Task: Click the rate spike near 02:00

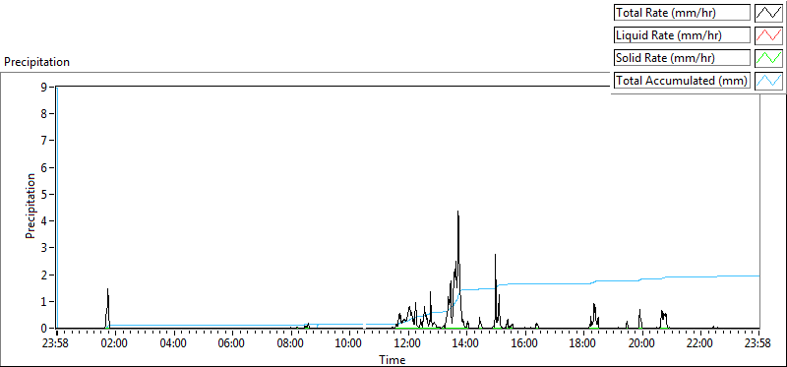Action: pyautogui.click(x=107, y=291)
